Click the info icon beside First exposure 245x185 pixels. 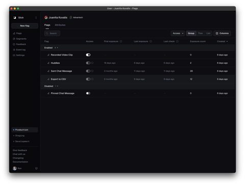click(x=121, y=41)
